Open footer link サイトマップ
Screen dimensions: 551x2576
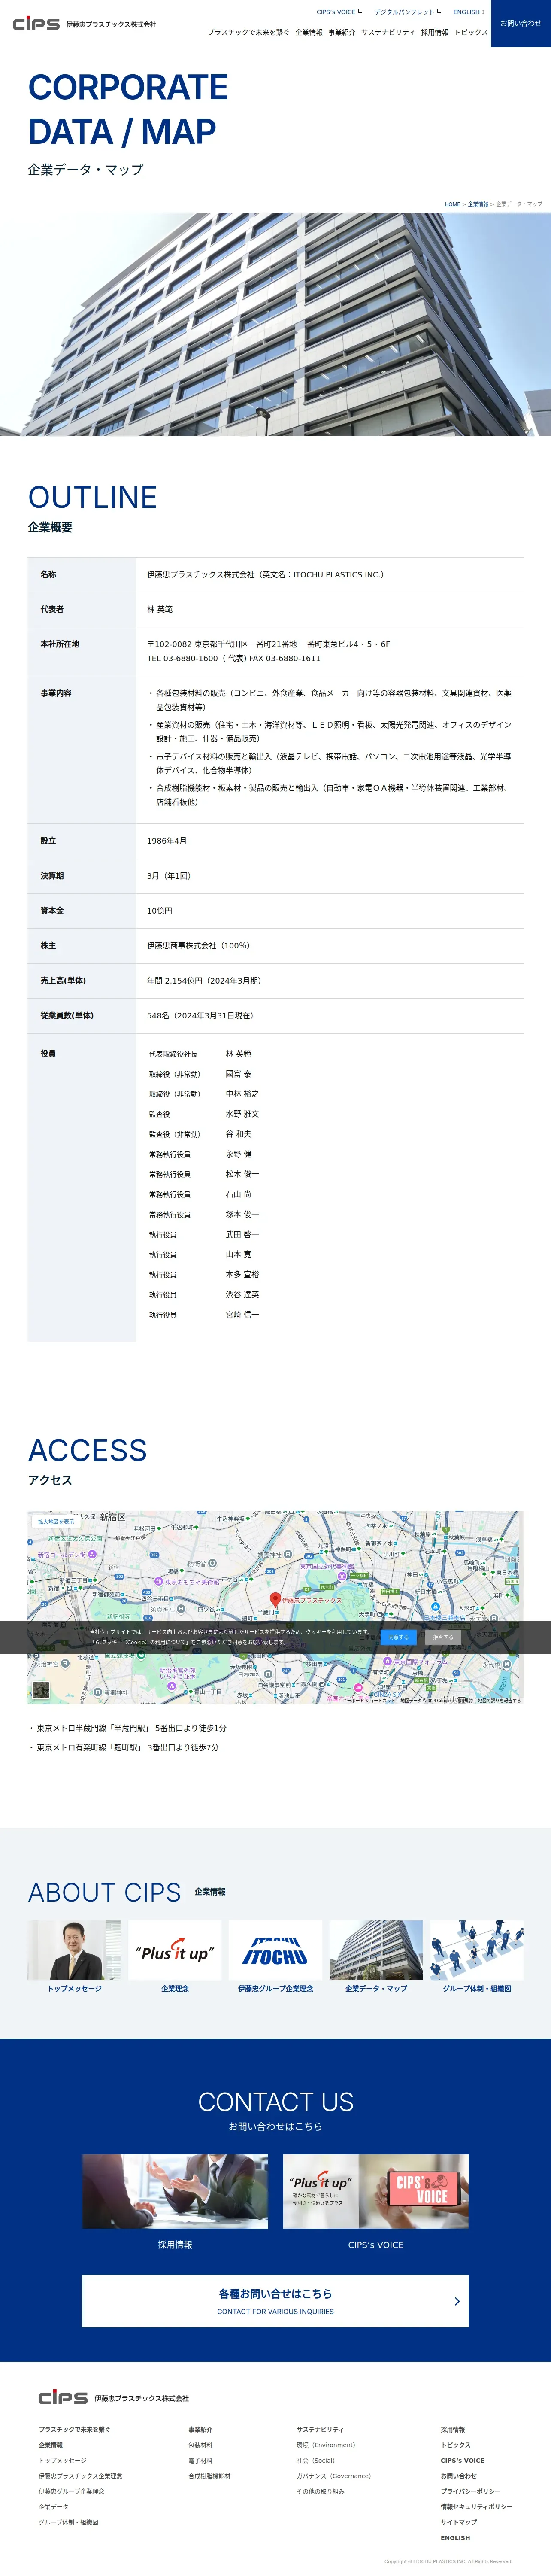tap(459, 2522)
